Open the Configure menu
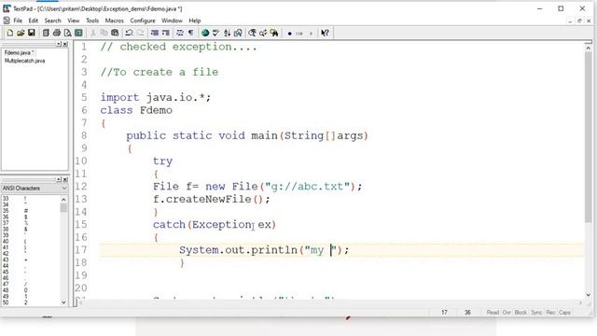 click(143, 21)
